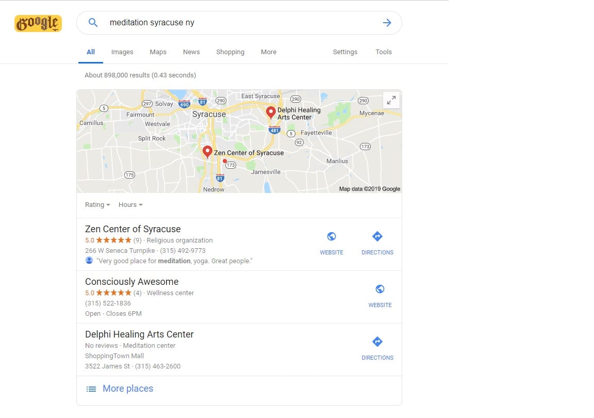Click the More places link
The image size is (594, 418).
(x=128, y=389)
